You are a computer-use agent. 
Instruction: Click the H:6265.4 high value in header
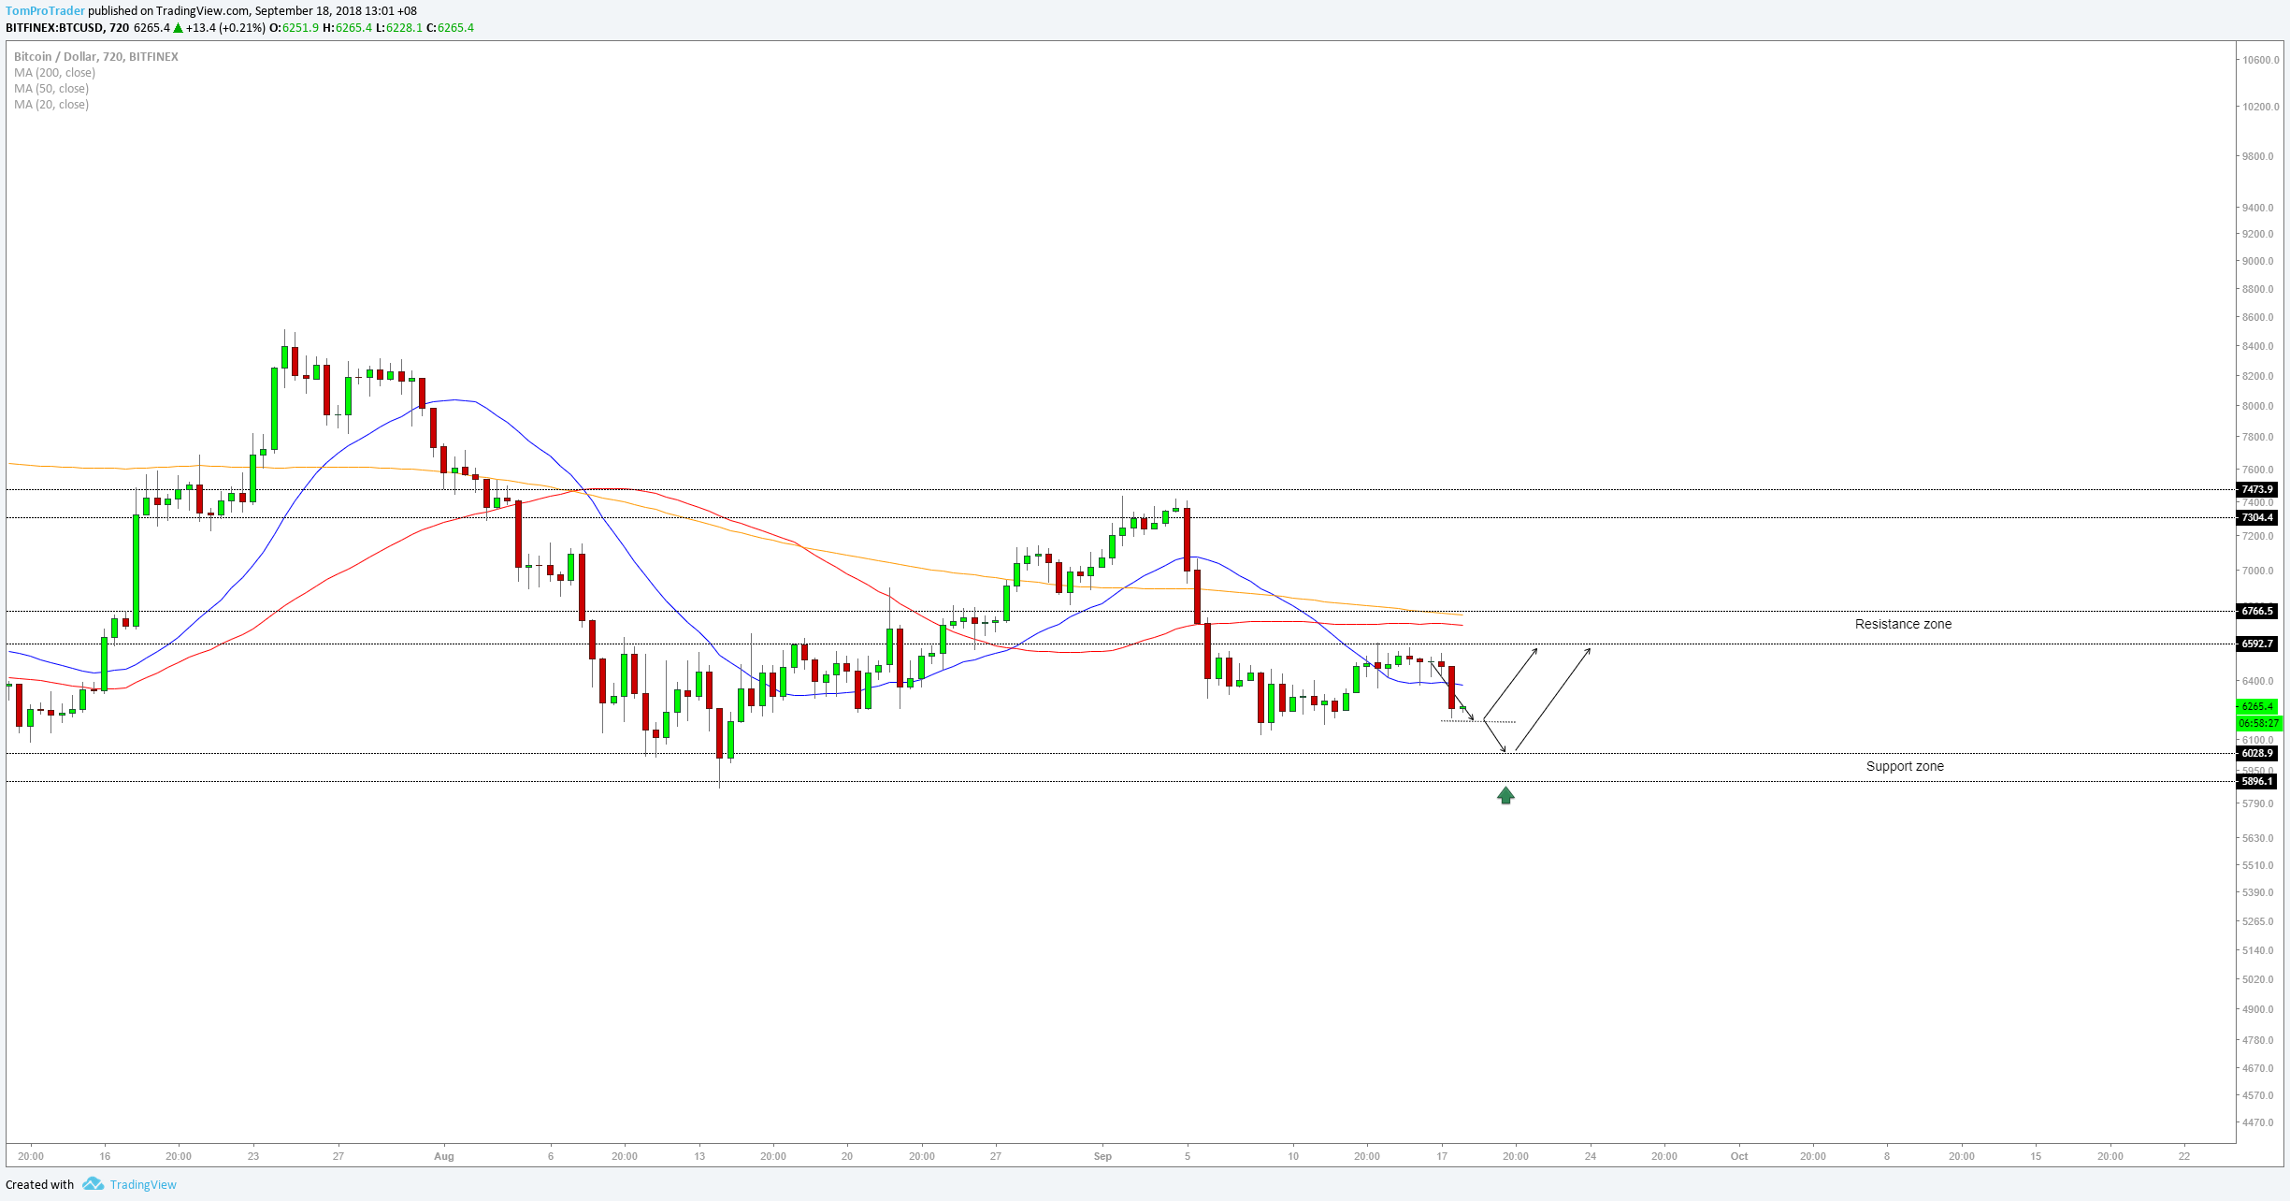point(347,28)
